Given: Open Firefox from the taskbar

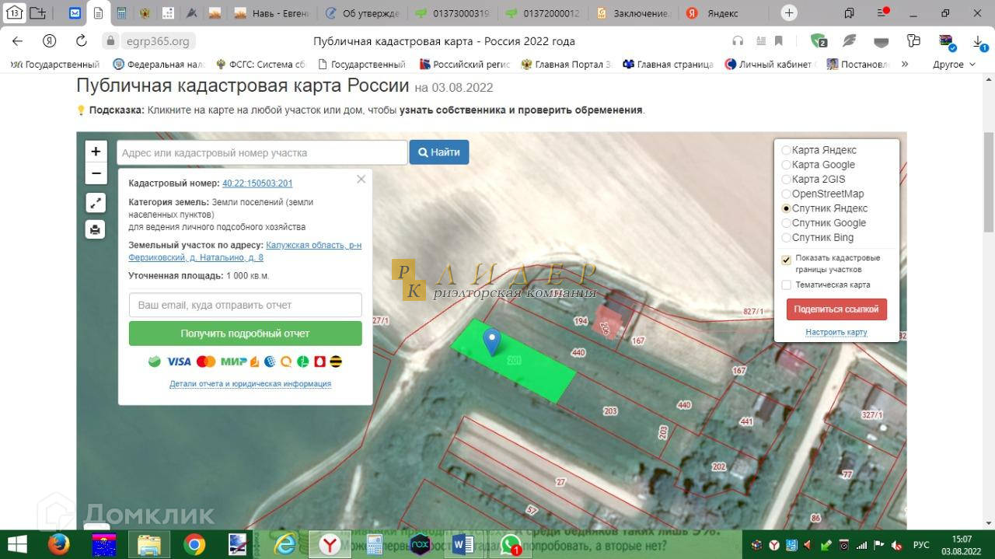Looking at the screenshot, I should (58, 544).
